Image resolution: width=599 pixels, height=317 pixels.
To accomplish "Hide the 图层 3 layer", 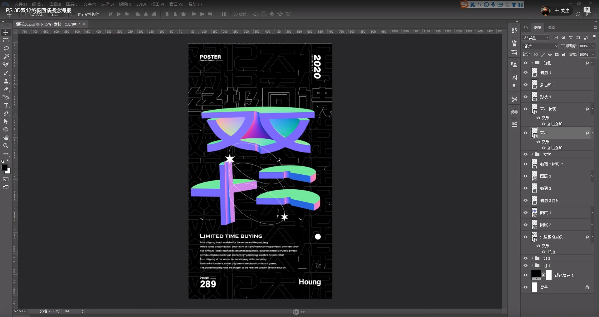I will pos(526,176).
